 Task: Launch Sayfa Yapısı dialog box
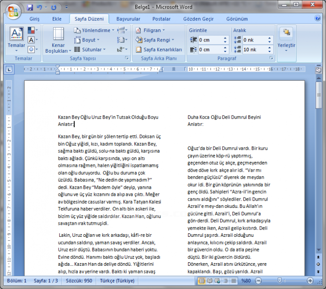(127, 58)
